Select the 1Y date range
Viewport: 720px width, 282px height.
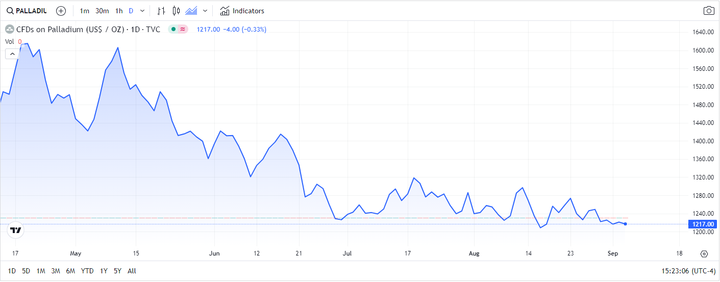click(x=104, y=271)
